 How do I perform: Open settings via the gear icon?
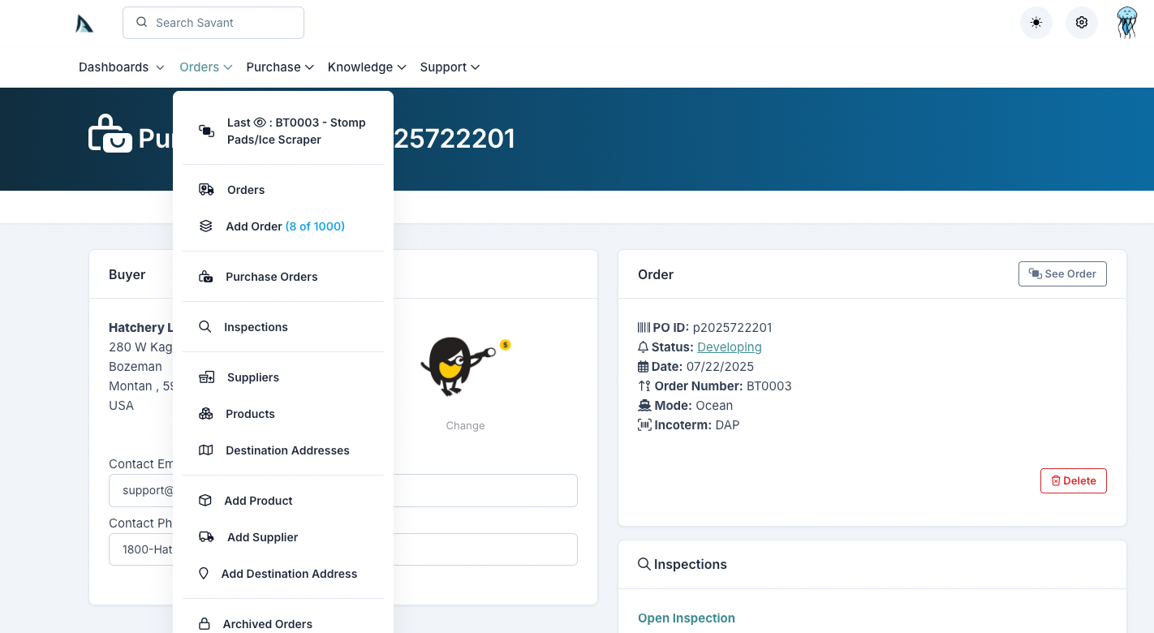click(1081, 22)
